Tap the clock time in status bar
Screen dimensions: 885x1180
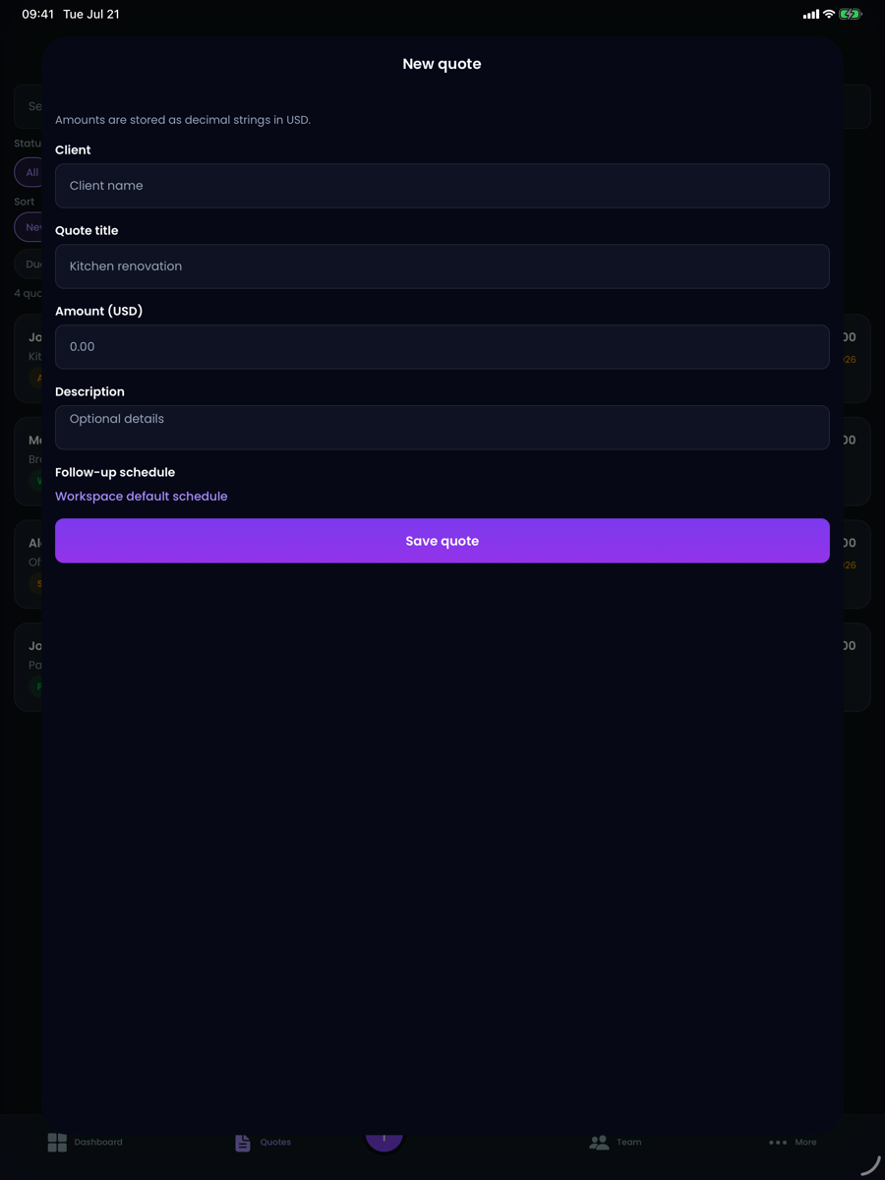pos(37,15)
